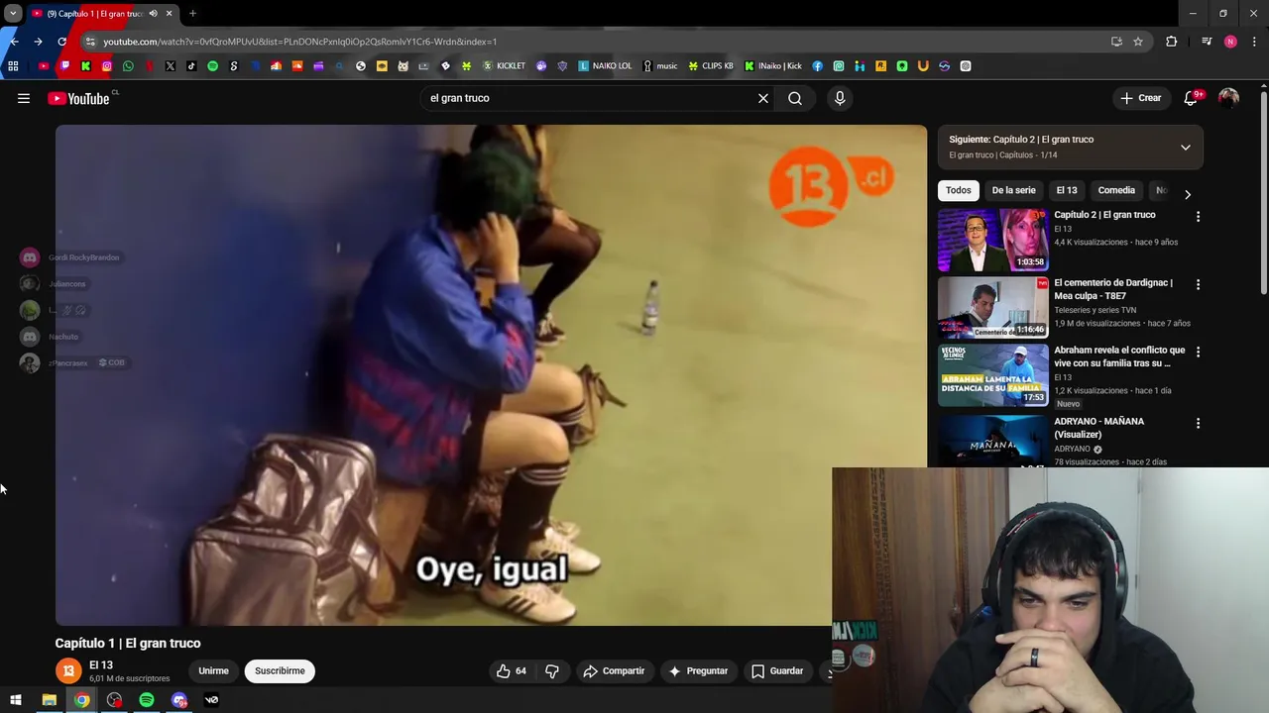
Task: Go forward in browser history
Action: (38, 42)
